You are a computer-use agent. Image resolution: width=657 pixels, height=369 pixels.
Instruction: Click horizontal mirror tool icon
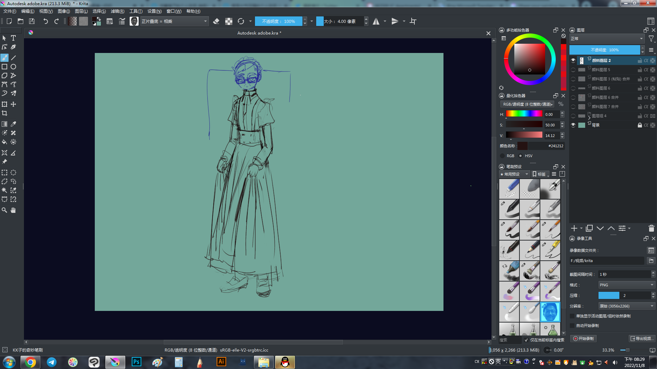[376, 21]
